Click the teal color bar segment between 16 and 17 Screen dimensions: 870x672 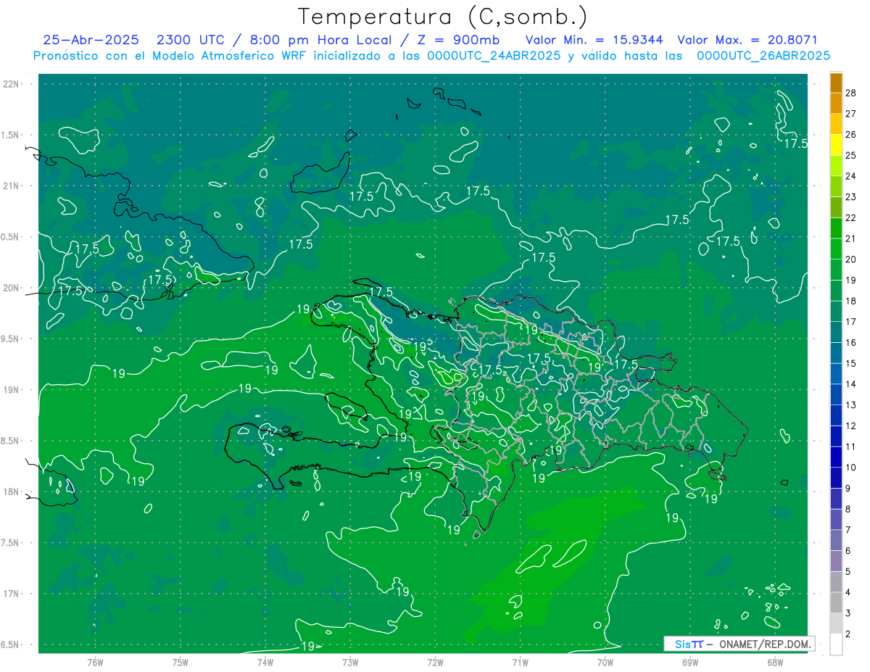[x=836, y=332]
